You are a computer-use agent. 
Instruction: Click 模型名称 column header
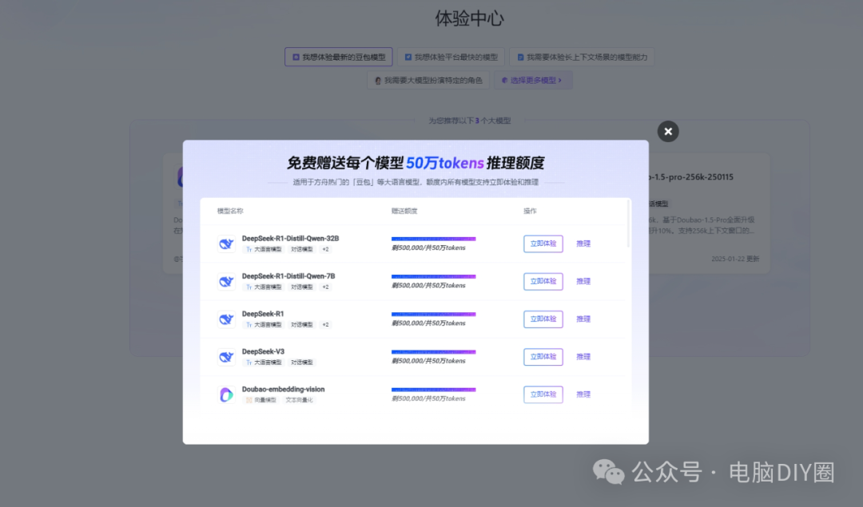[230, 211]
